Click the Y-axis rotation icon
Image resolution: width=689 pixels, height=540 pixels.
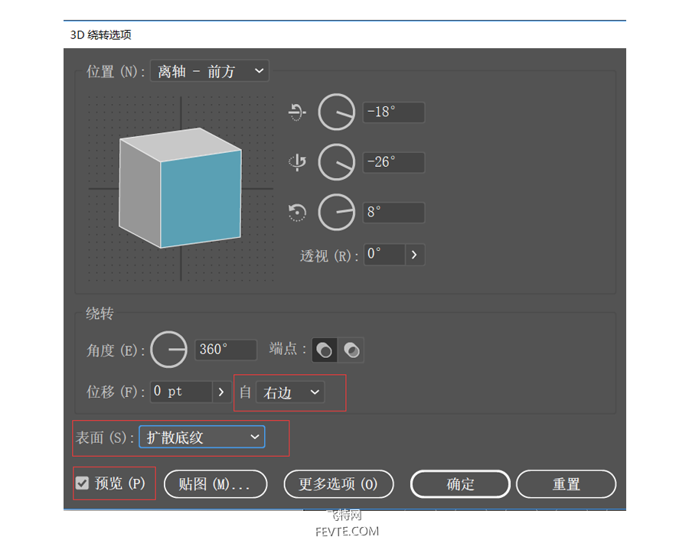click(297, 162)
